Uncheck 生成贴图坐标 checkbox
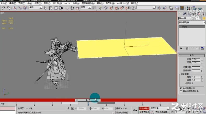The width and height of the screenshot is (206, 114). pyautogui.click(x=181, y=88)
